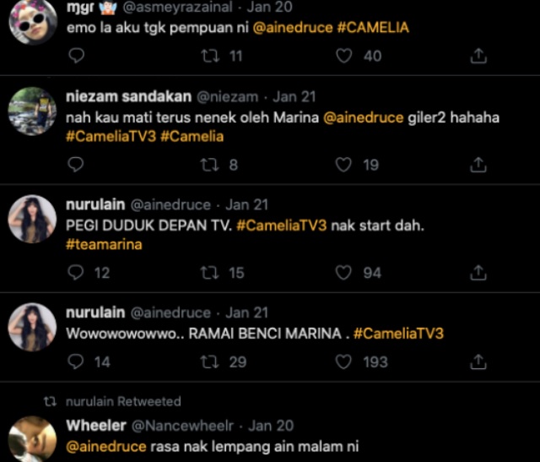540x462 pixels.
Task: Open the #teamarina hashtag
Action: pyautogui.click(x=104, y=245)
